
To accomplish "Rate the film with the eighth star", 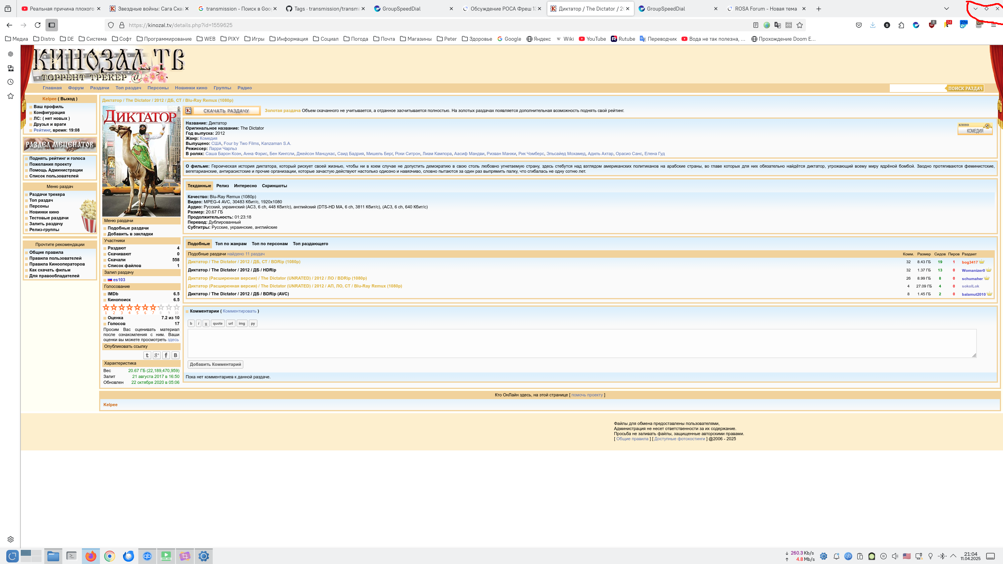I will [161, 307].
